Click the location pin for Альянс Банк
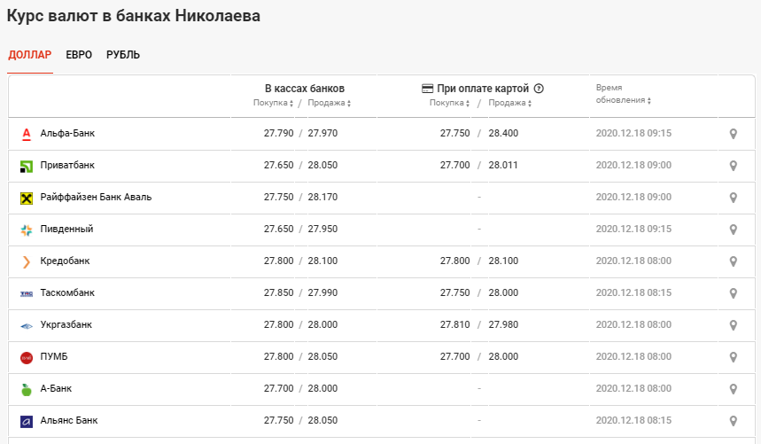The image size is (761, 444). pos(734,421)
